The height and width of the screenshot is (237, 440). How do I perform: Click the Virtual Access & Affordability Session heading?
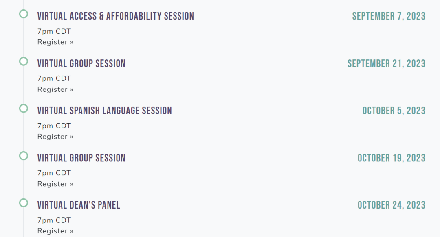pyautogui.click(x=116, y=16)
